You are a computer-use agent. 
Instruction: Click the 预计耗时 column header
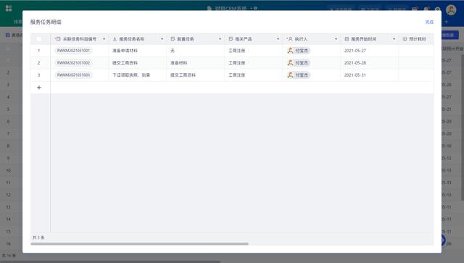(416, 39)
